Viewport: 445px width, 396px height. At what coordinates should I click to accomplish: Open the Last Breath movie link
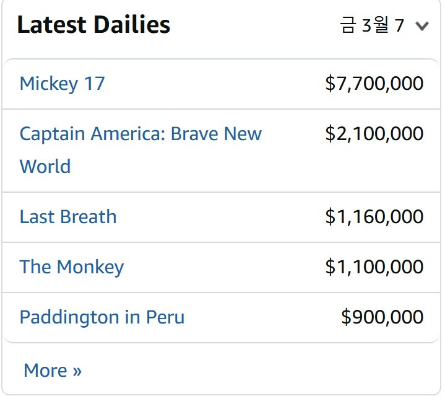68,217
